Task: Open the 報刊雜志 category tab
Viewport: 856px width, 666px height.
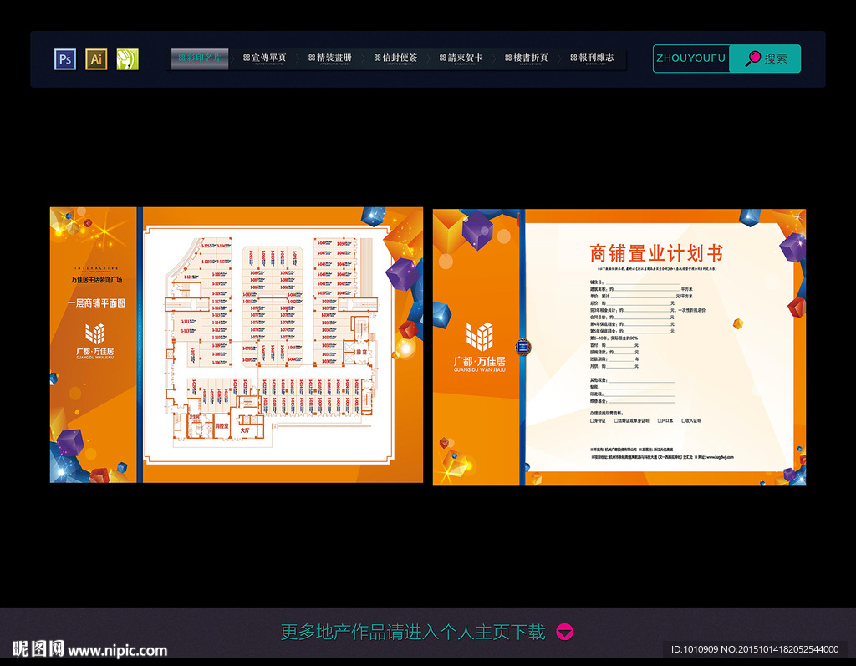Action: click(x=593, y=58)
